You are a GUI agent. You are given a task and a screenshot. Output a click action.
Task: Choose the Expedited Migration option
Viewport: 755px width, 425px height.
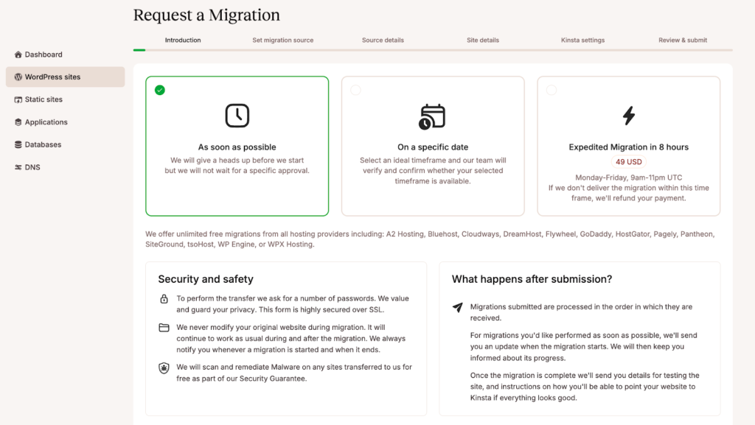point(552,89)
